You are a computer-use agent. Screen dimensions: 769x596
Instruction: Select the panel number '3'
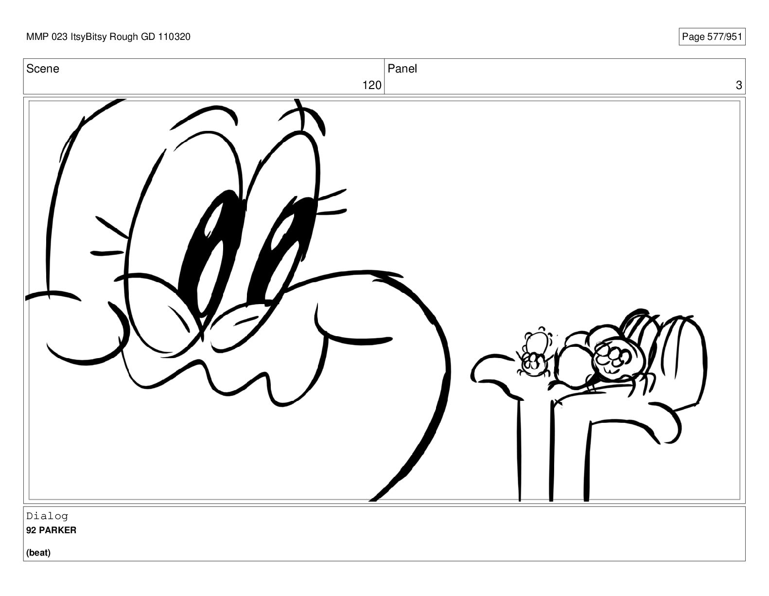click(x=739, y=86)
